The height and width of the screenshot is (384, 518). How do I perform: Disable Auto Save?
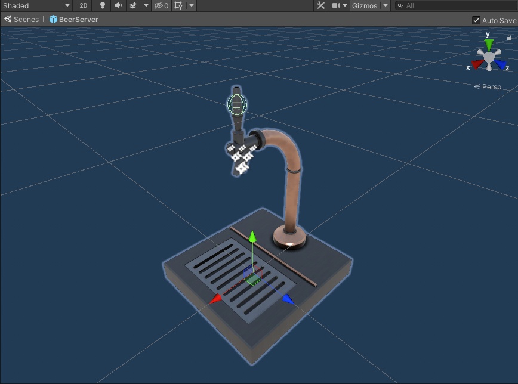476,19
